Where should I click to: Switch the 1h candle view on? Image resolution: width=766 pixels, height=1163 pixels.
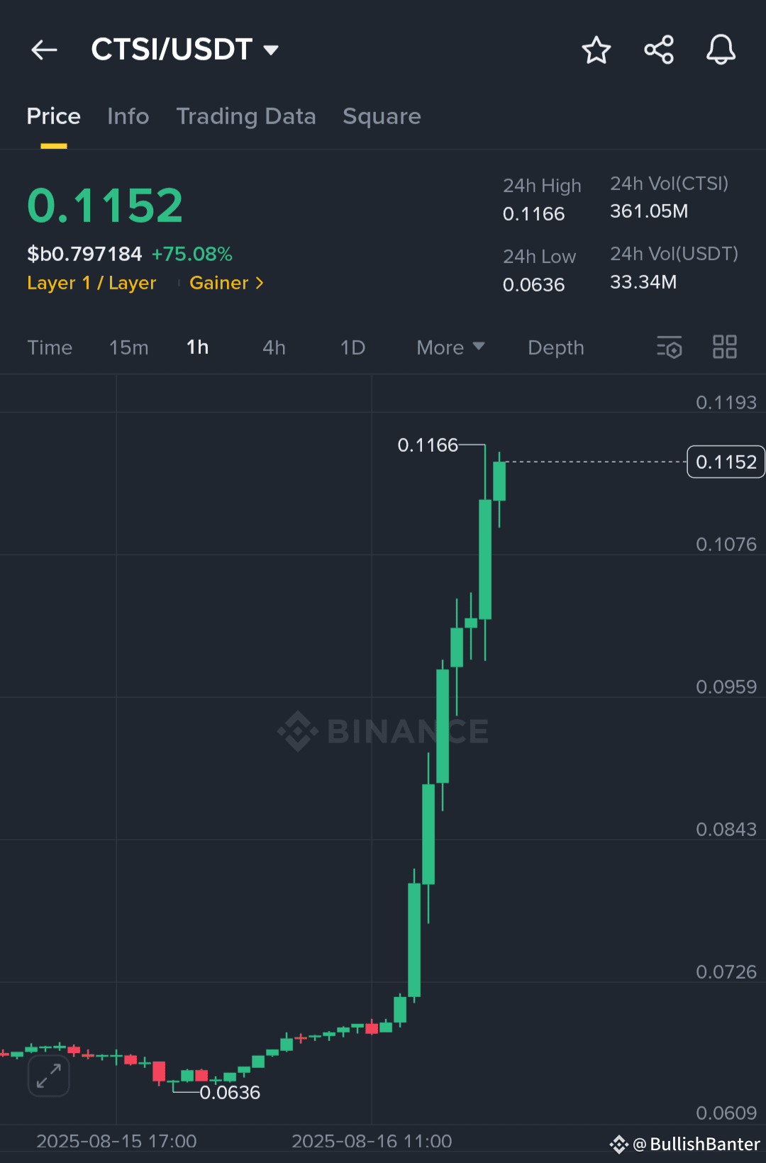pyautogui.click(x=197, y=347)
